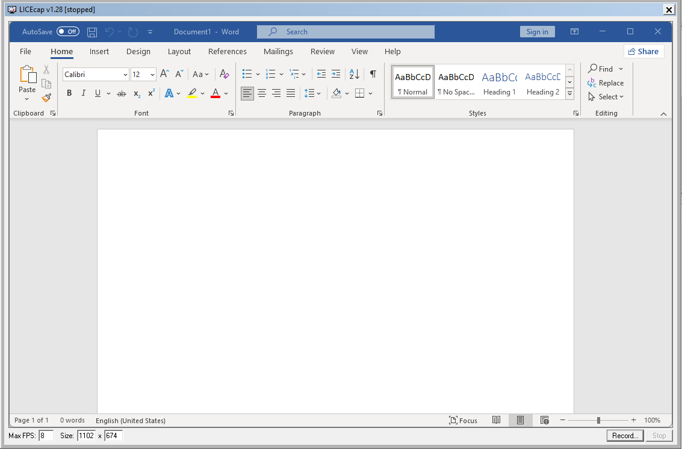
Task: Decrease font size with A-down icon
Action: (179, 74)
